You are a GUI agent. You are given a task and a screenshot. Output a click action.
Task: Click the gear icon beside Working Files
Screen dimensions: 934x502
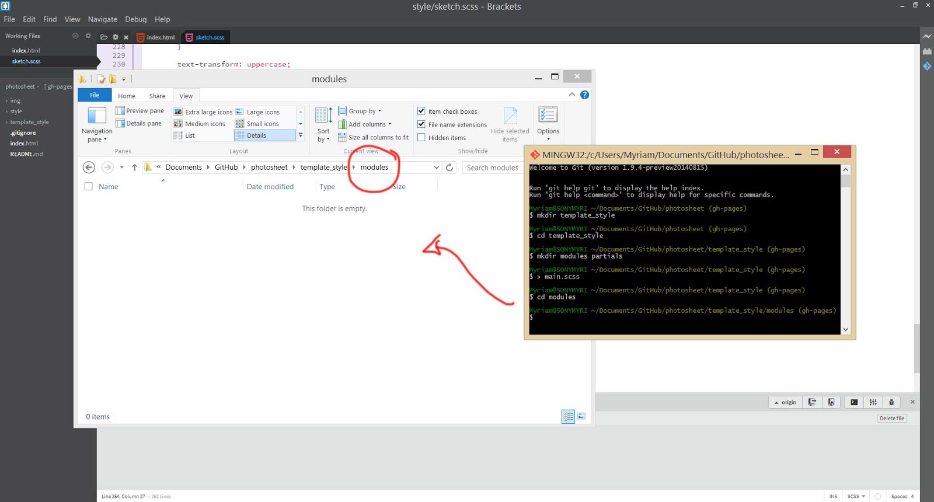[x=88, y=36]
